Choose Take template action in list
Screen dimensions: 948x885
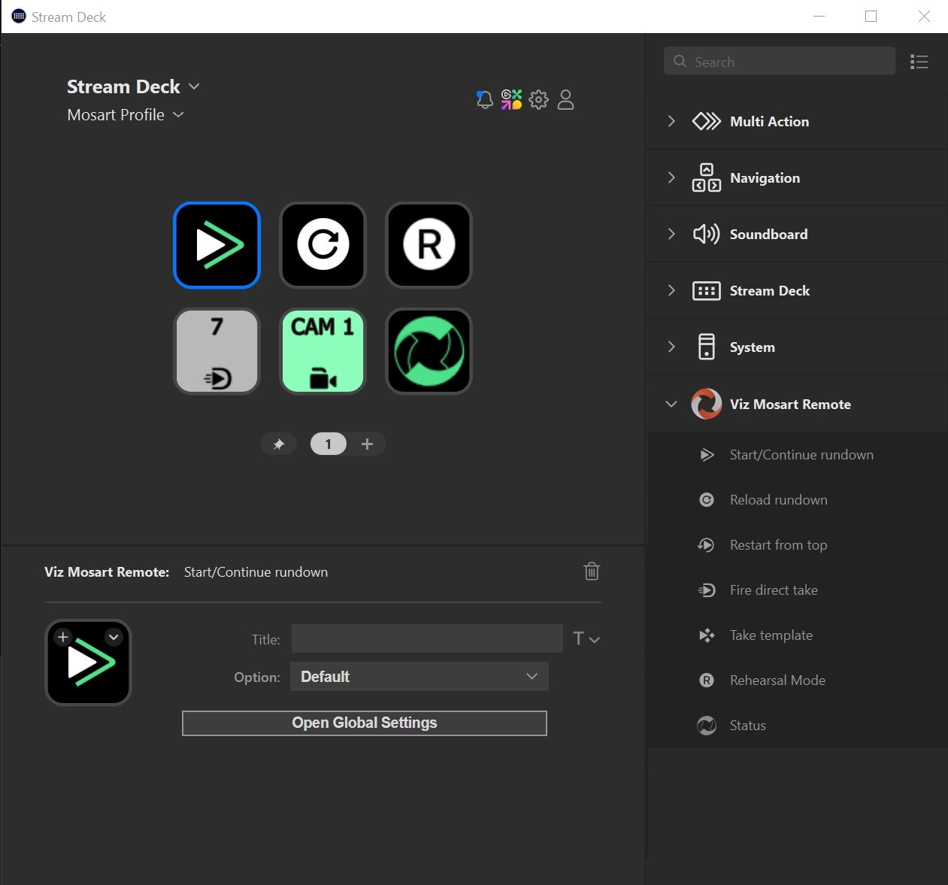(771, 635)
